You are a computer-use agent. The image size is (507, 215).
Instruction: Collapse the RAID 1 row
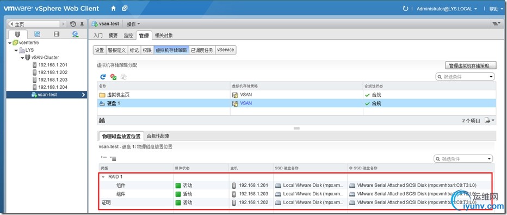pyautogui.click(x=103, y=177)
